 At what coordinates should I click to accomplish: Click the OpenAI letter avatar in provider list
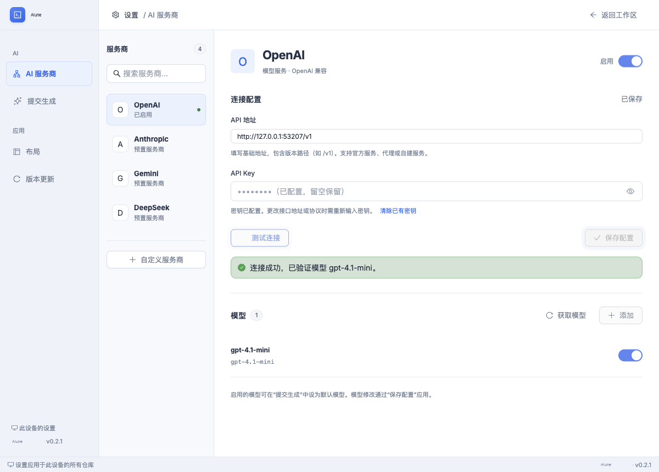point(120,110)
